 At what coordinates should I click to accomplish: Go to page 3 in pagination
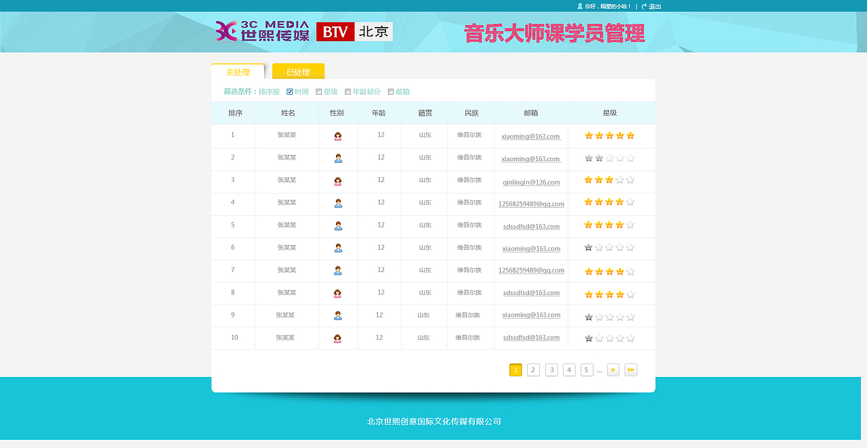(x=551, y=369)
